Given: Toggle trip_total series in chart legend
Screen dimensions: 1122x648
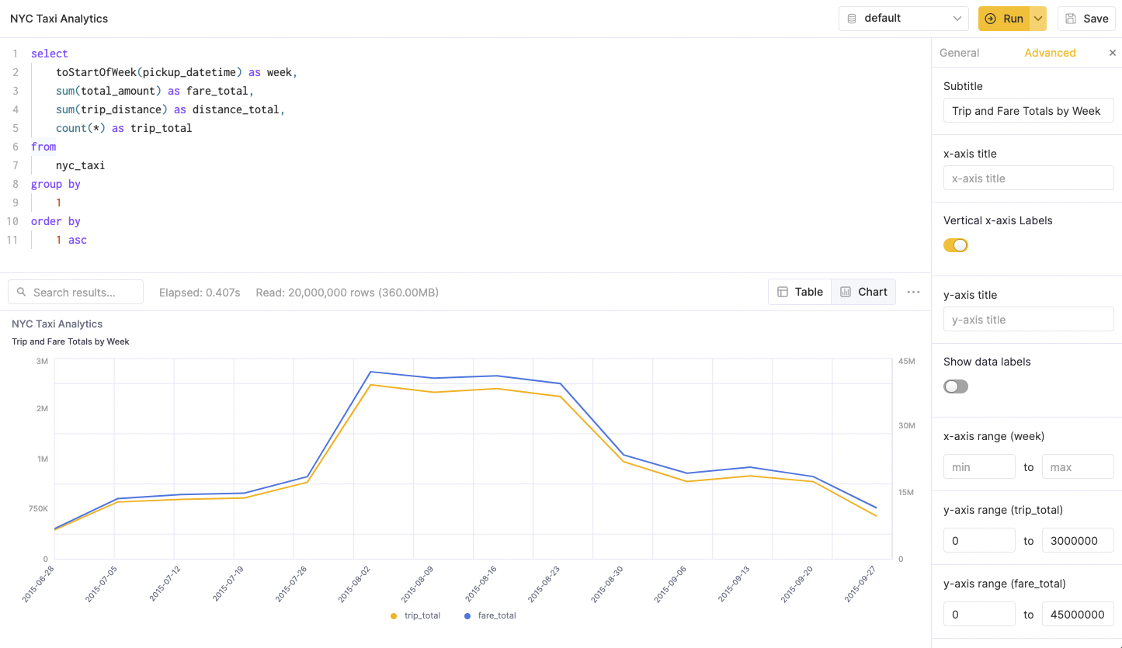Looking at the screenshot, I should coord(415,615).
